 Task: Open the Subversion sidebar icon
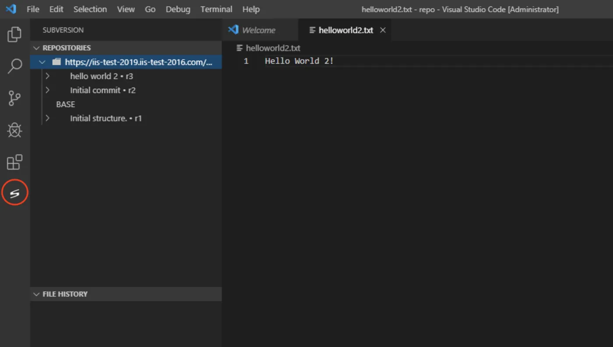[x=14, y=194]
